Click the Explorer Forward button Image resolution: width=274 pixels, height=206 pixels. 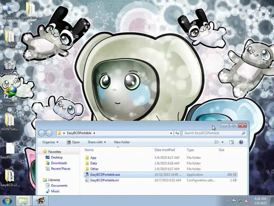coord(49,133)
